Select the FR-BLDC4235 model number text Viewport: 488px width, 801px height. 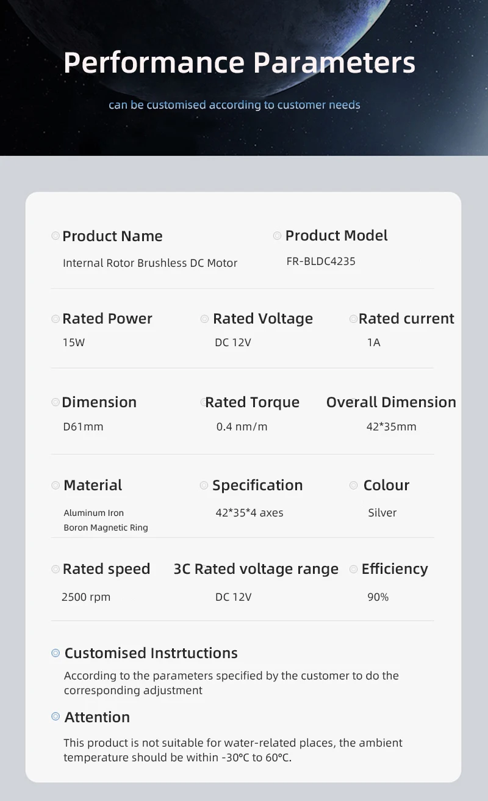321,261
